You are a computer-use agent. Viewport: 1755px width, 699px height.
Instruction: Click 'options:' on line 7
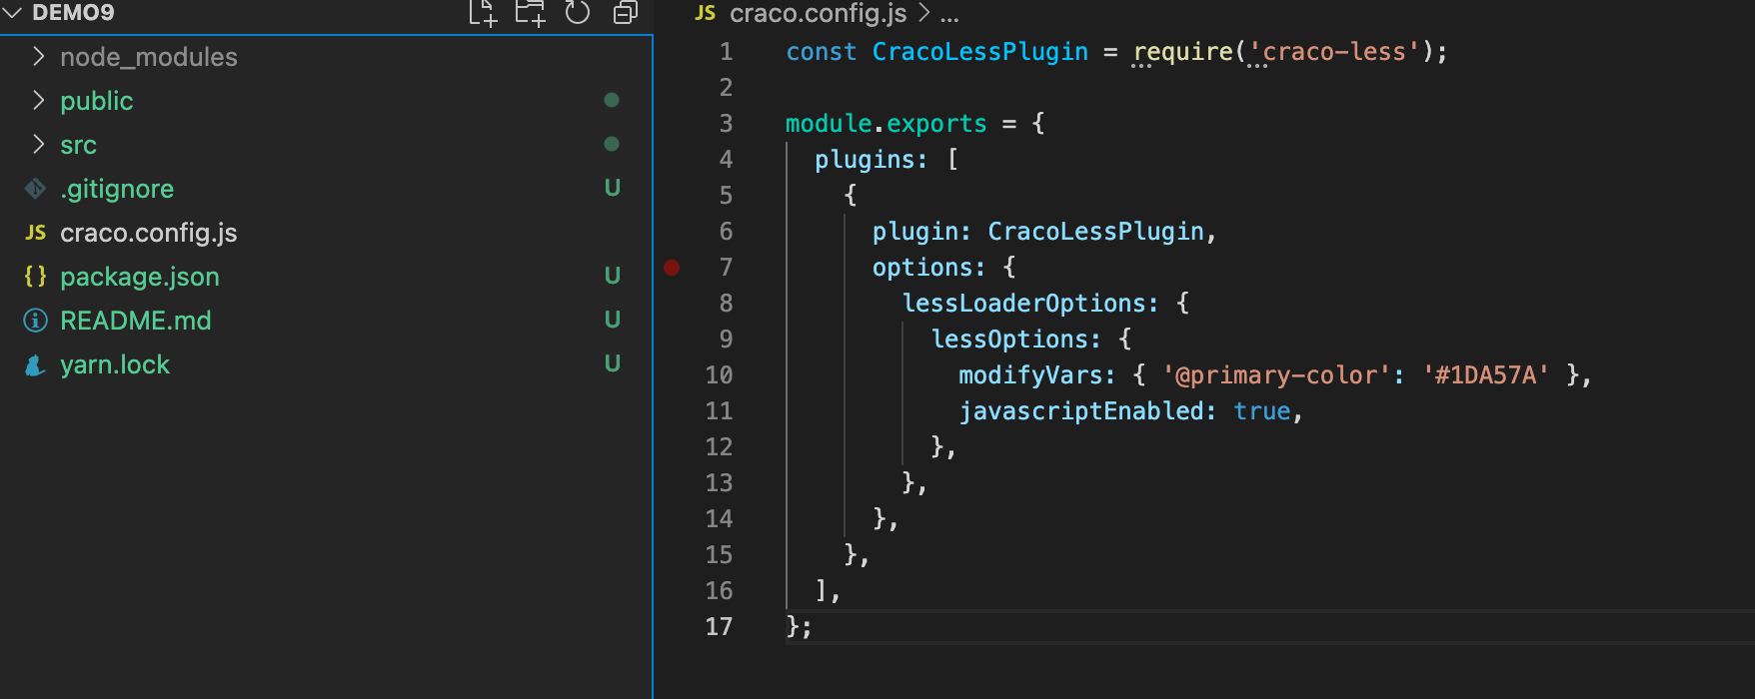coord(928,268)
